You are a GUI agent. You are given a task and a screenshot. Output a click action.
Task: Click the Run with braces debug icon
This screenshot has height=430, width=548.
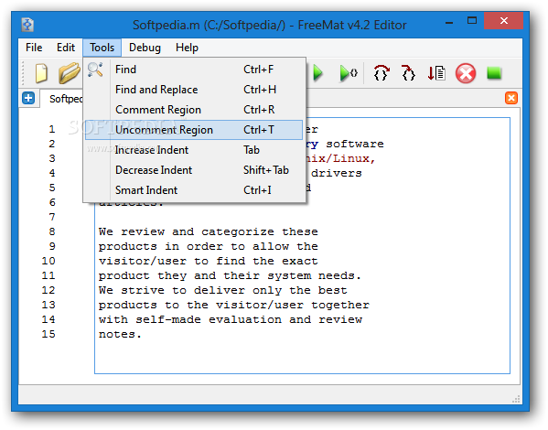(x=349, y=73)
